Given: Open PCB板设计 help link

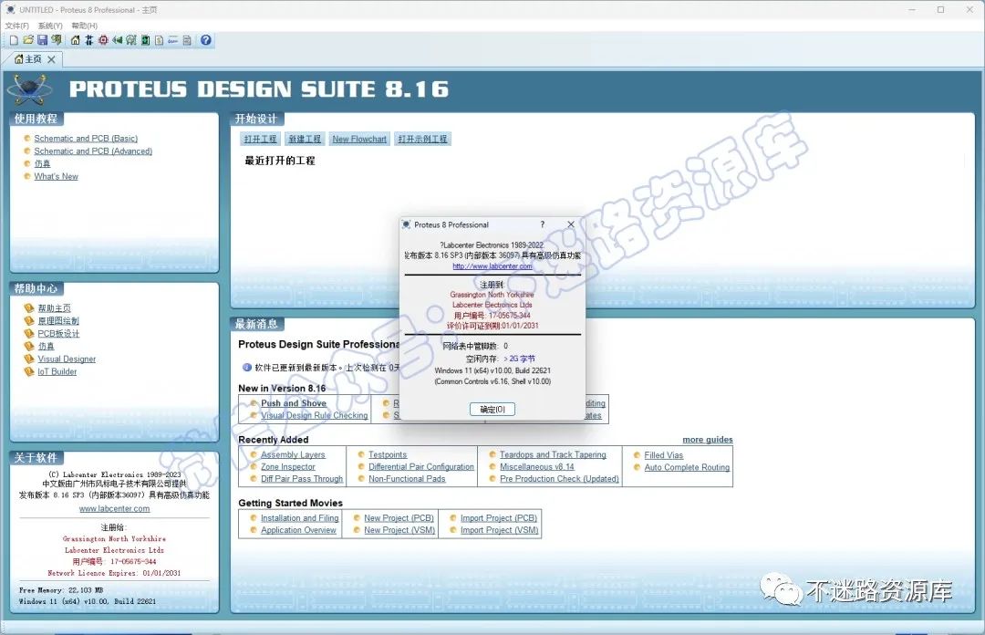Looking at the screenshot, I should tap(58, 334).
